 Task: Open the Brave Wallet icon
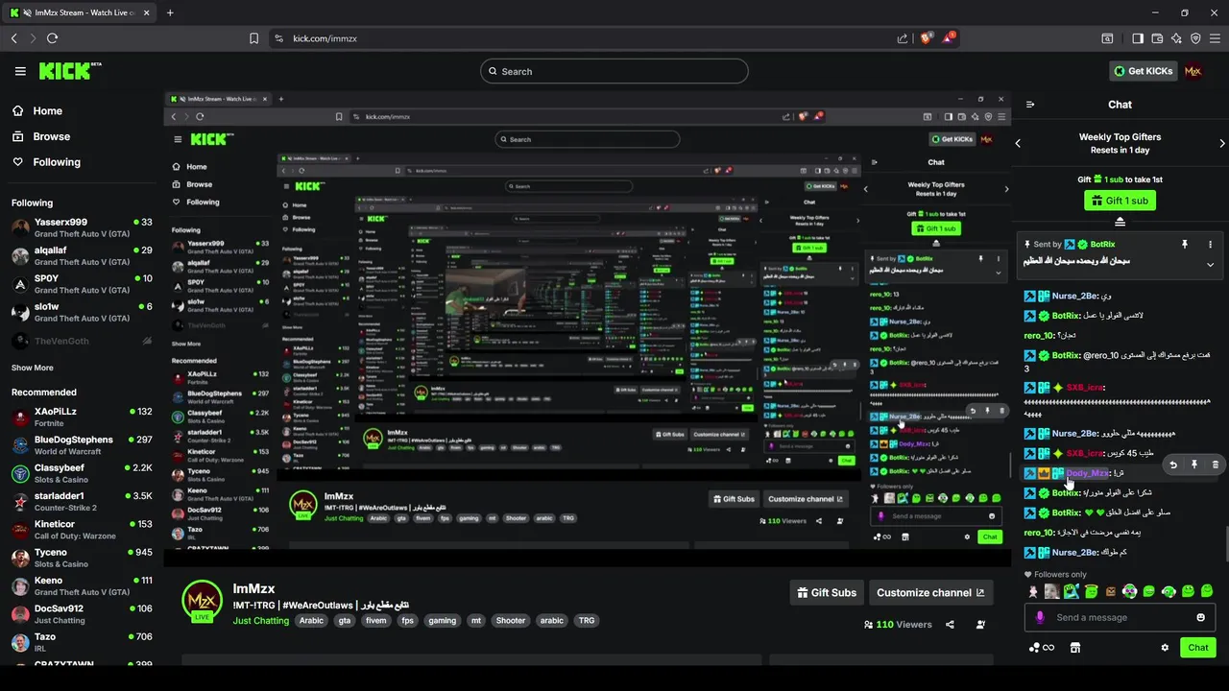coord(1157,38)
